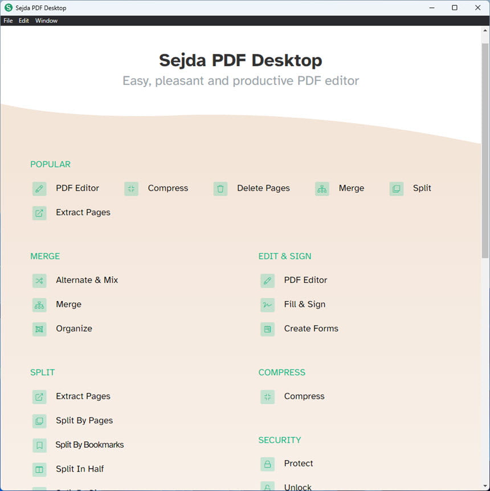Screen dimensions: 490x491
Task: Minimize the Sejda PDF Desktop window
Action: click(x=432, y=7)
